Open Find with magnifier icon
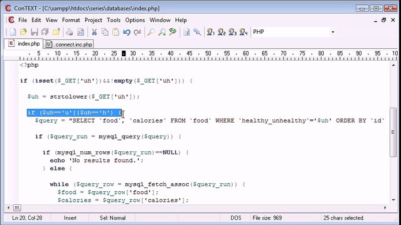The image size is (401, 225). (151, 32)
